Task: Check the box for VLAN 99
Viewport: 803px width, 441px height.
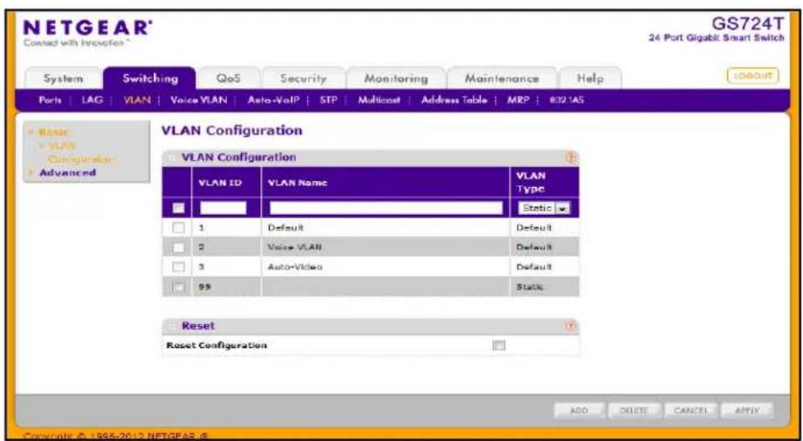Action: (177, 287)
